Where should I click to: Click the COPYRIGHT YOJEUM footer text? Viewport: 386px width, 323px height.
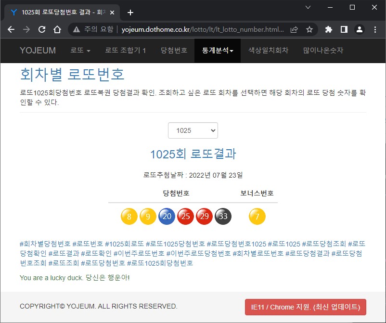[99, 306]
